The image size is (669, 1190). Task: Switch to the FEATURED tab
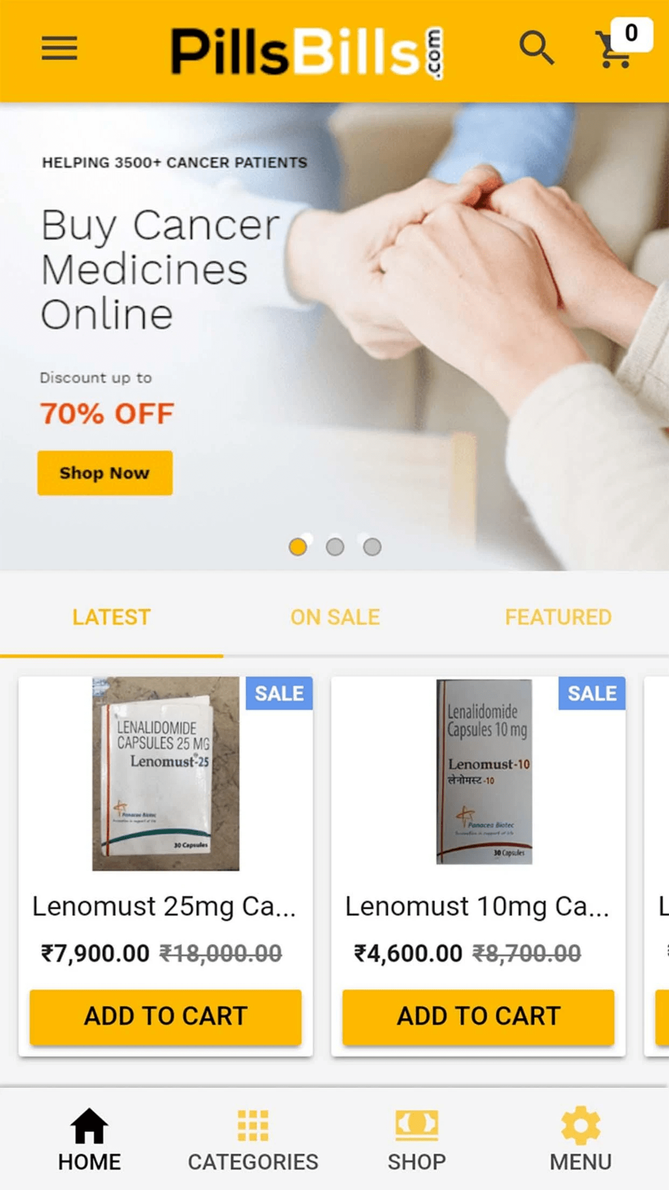(x=558, y=617)
